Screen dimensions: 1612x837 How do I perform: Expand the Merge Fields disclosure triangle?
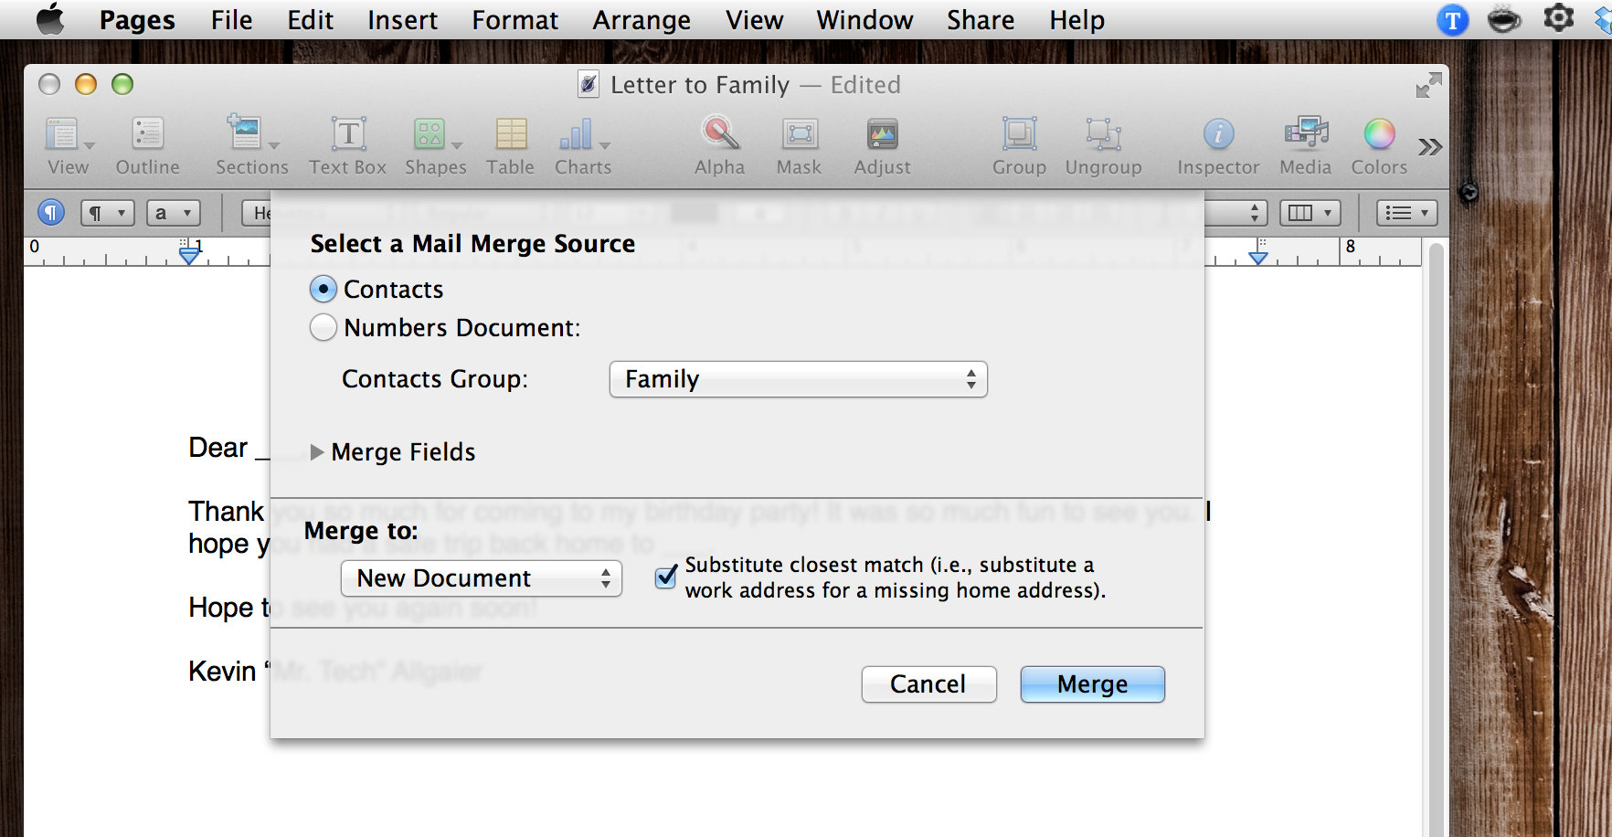pos(317,452)
